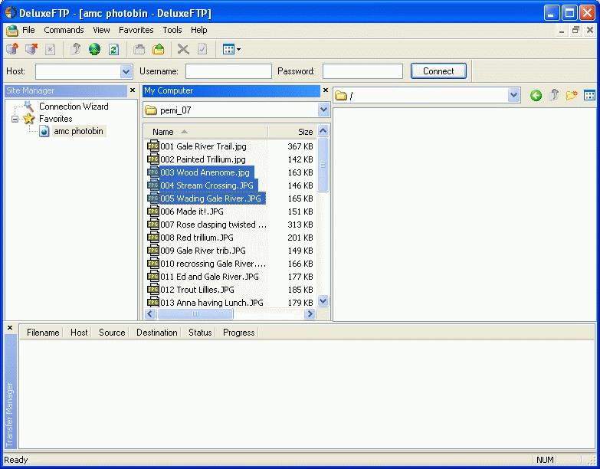This screenshot has width=600, height=469.
Task: Open the Favorites menu
Action: point(136,30)
